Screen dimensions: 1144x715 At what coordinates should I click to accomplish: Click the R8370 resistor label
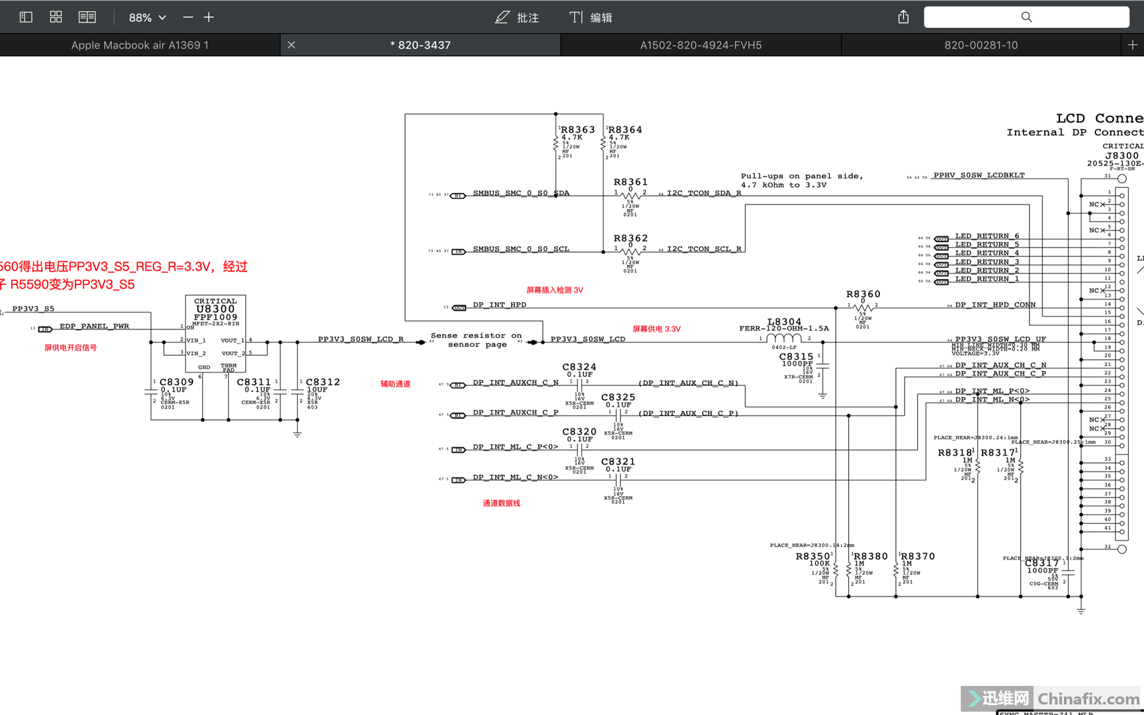918,556
